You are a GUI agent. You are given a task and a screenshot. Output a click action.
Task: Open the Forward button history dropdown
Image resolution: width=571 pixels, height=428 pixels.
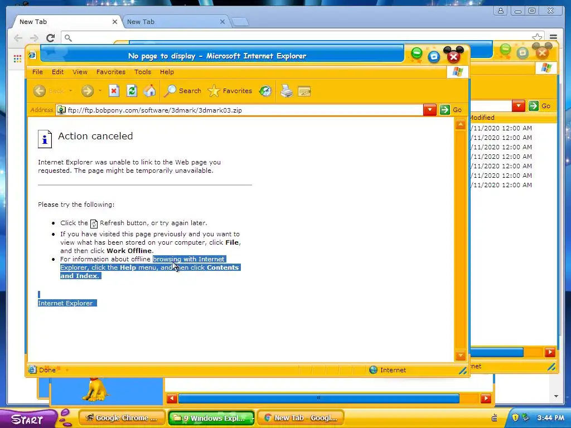click(100, 91)
